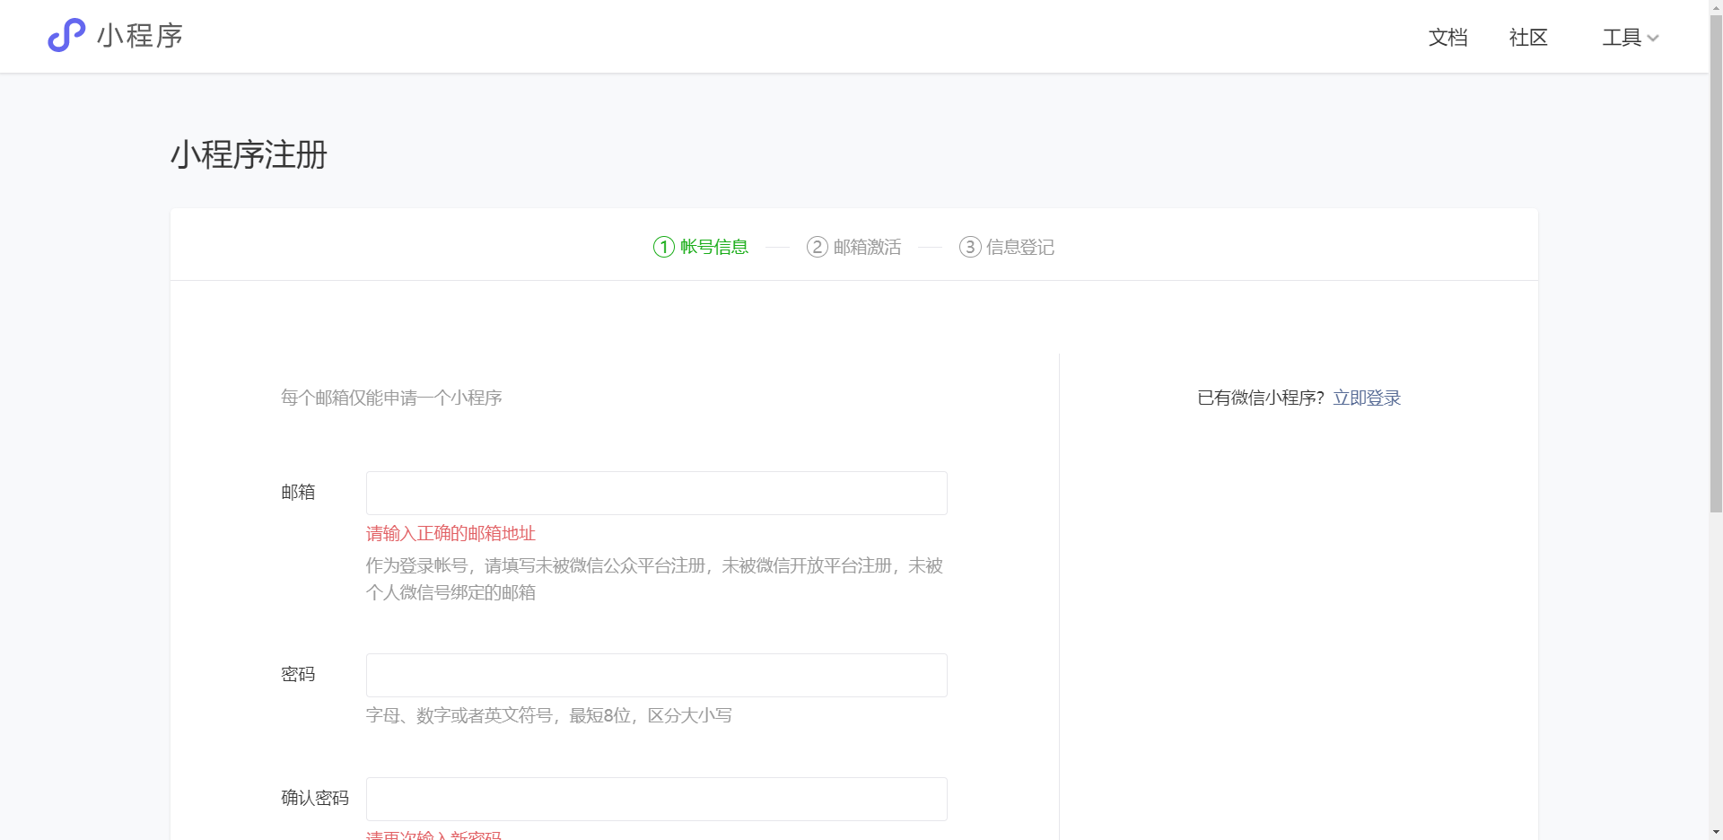This screenshot has width=1723, height=840.
Task: Click the 小程序 header title text
Action: pos(140,36)
